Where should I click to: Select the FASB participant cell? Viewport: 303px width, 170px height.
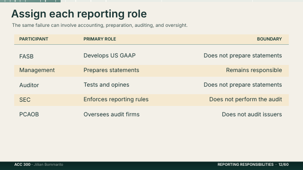click(x=27, y=57)
